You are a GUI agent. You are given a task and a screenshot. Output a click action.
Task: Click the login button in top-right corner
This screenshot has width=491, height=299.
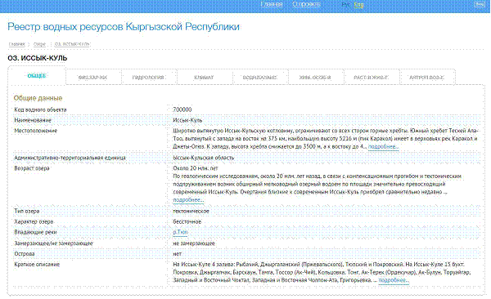(479, 4)
